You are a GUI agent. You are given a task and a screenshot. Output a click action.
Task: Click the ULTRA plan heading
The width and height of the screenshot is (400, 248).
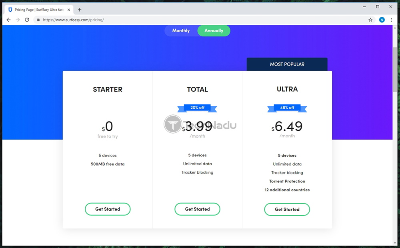pyautogui.click(x=287, y=89)
